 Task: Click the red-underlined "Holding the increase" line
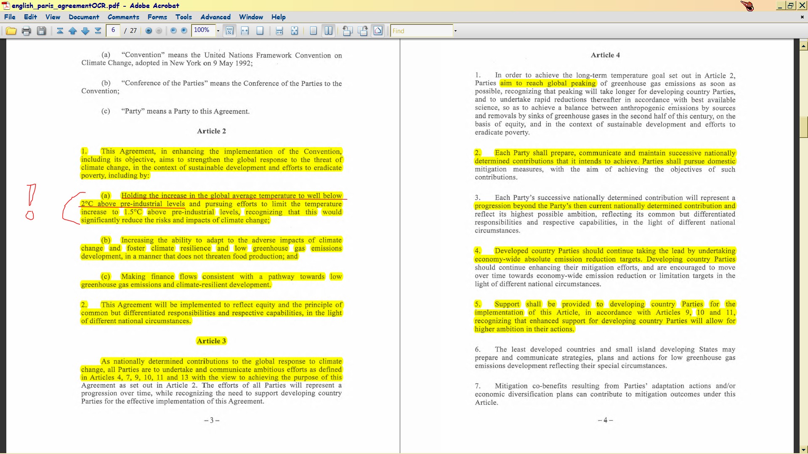pos(231,195)
